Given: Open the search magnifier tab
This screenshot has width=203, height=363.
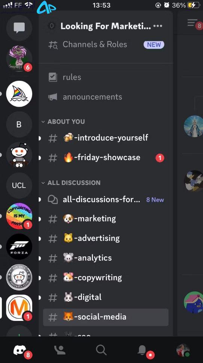Looking at the screenshot, I should (101, 350).
